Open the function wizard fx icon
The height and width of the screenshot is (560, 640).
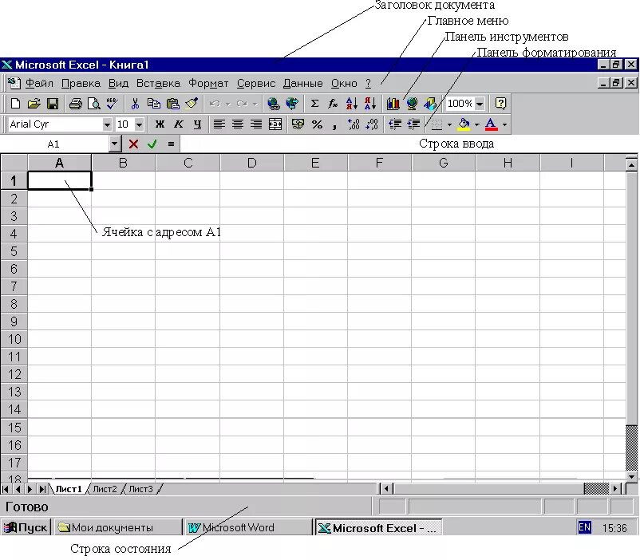coord(333,104)
